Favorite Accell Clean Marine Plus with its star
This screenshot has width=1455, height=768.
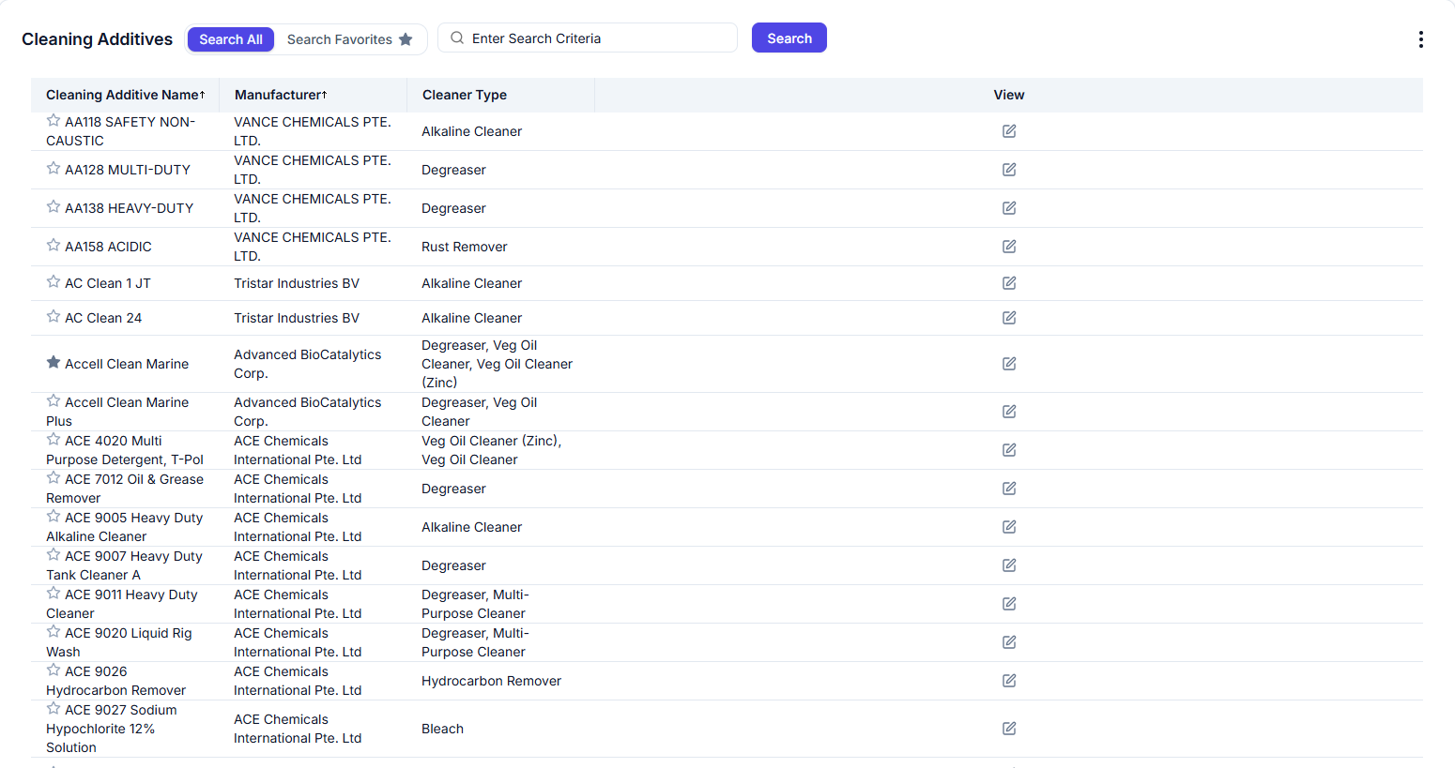(54, 401)
